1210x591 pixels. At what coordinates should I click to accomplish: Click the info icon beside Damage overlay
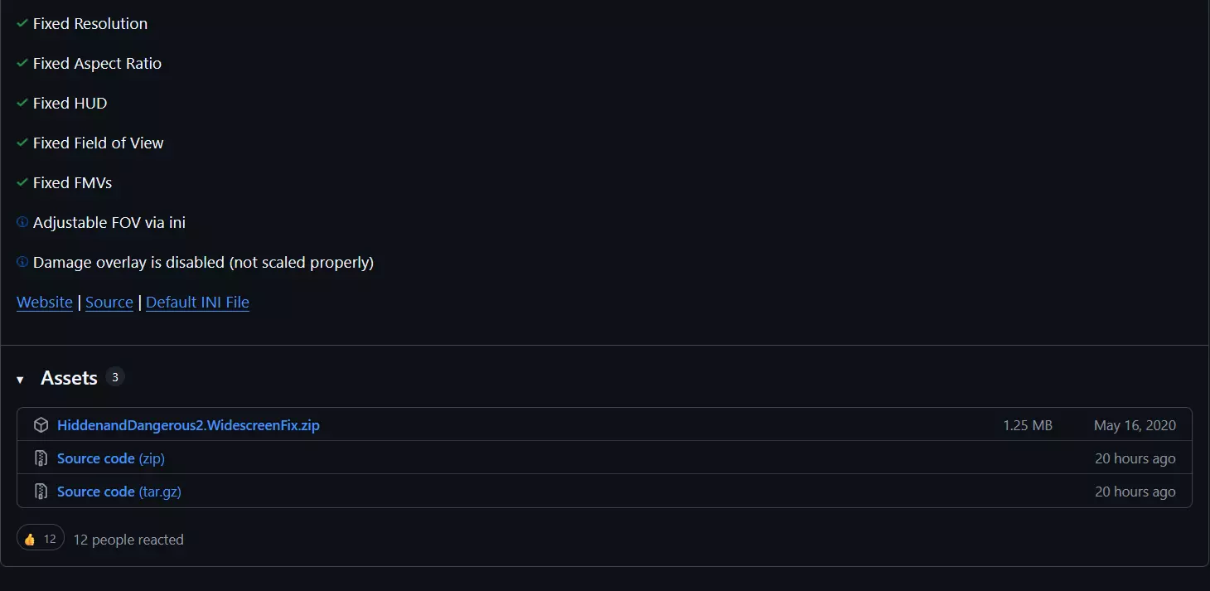coord(22,262)
